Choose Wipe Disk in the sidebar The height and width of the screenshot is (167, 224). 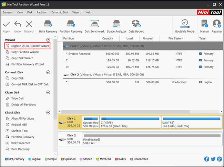17,98
